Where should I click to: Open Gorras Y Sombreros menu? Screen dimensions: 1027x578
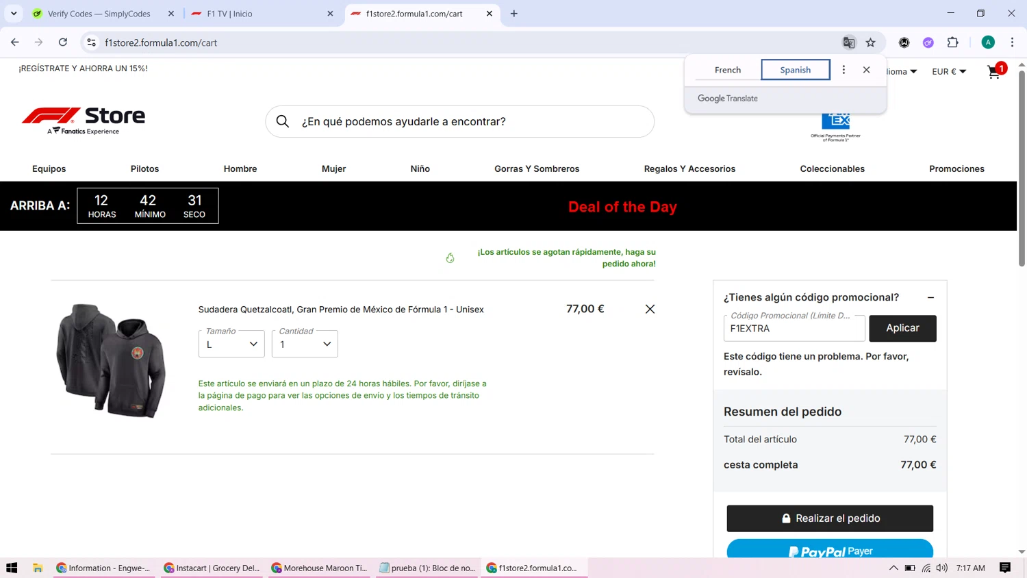pos(537,168)
